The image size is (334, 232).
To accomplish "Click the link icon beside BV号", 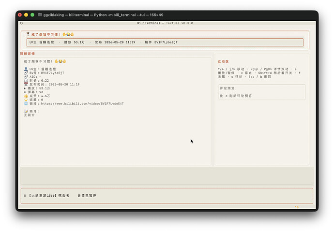I will click(26, 72).
